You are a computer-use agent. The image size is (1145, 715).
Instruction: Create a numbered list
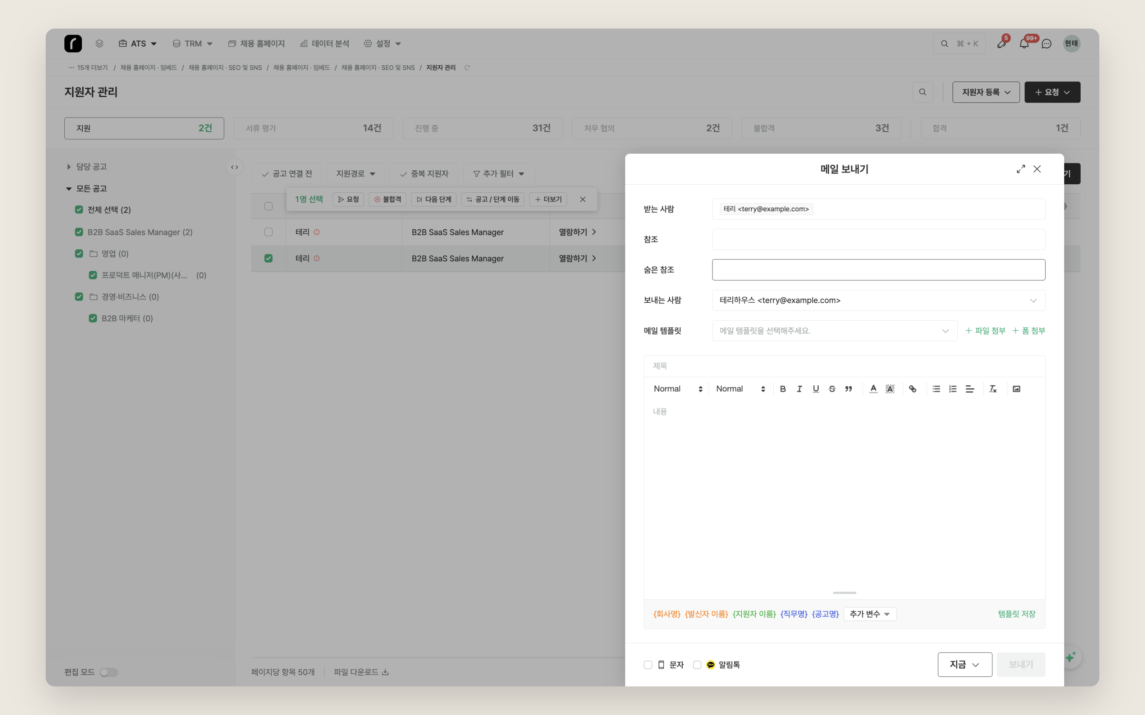[953, 389]
